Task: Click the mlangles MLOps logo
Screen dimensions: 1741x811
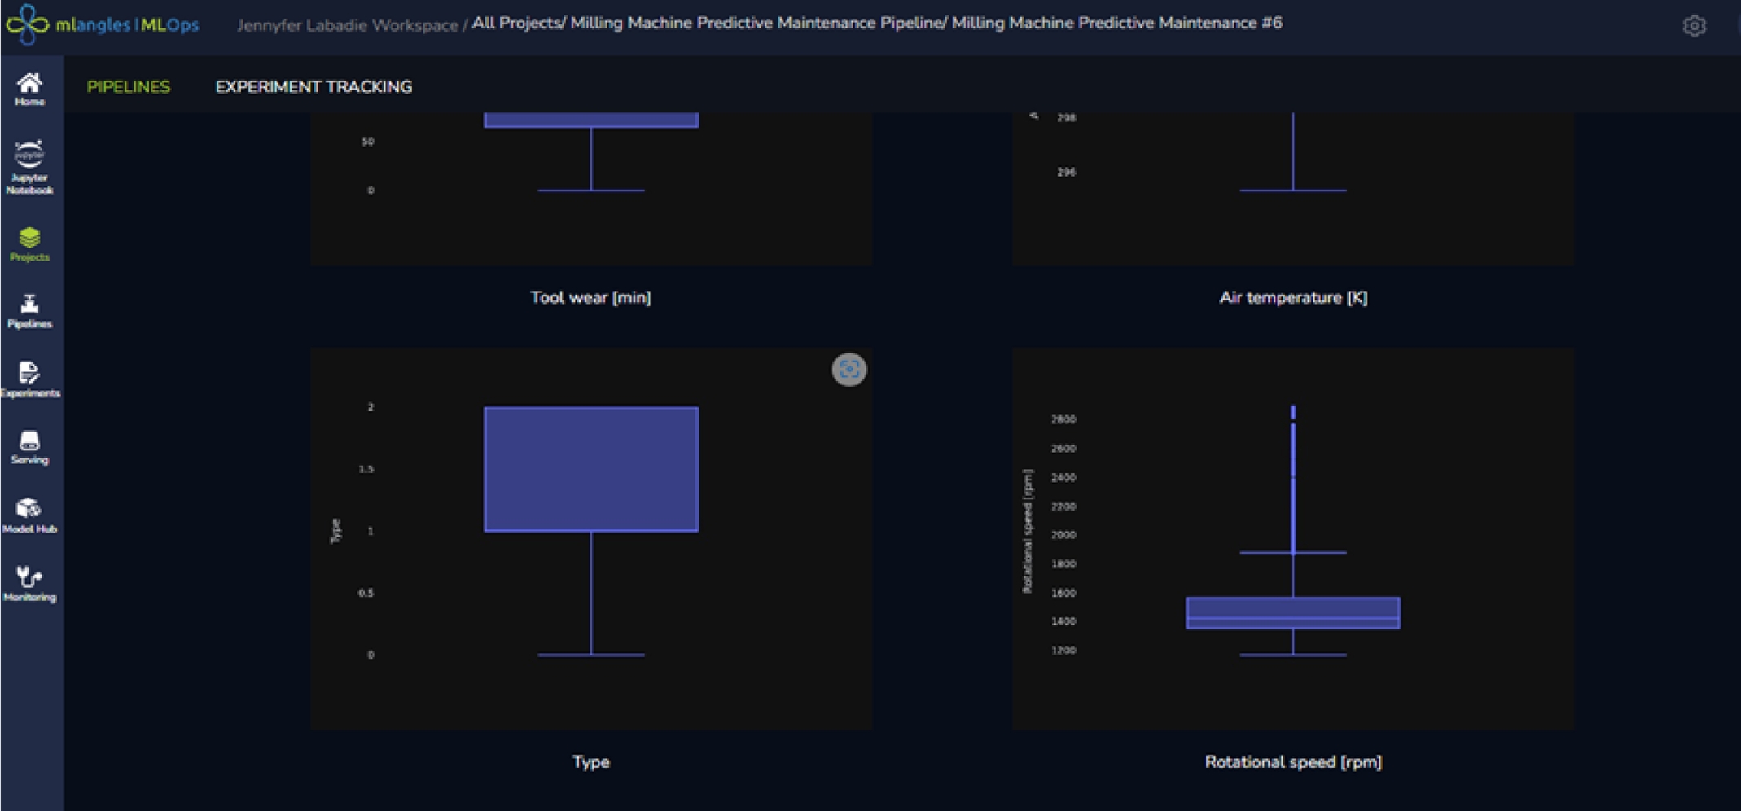Action: (106, 24)
